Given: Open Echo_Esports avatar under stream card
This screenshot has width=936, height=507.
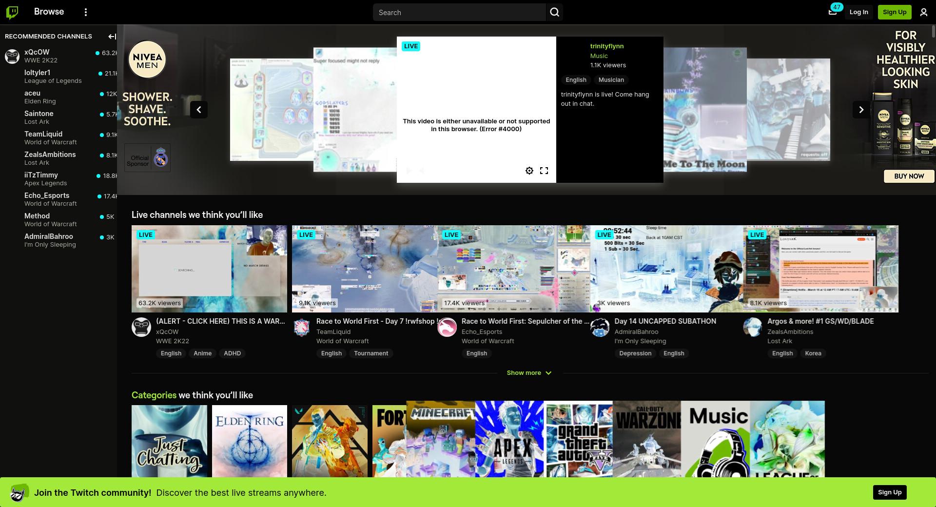Looking at the screenshot, I should pos(447,327).
